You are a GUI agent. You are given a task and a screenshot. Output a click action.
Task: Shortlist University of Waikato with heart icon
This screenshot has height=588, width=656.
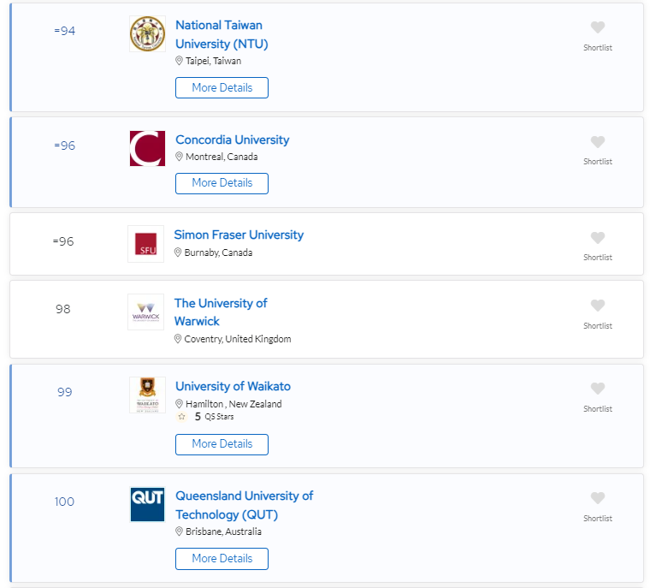pos(598,389)
